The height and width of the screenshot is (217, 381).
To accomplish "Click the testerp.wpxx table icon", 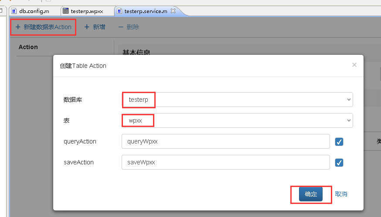I will coord(65,11).
